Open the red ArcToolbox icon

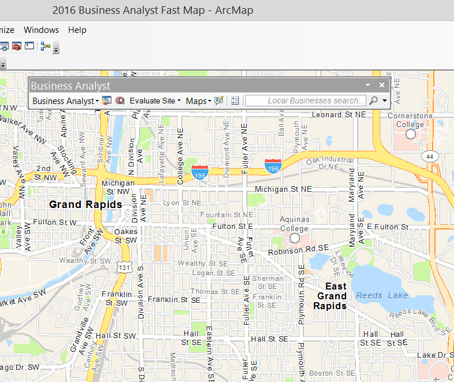click(17, 46)
